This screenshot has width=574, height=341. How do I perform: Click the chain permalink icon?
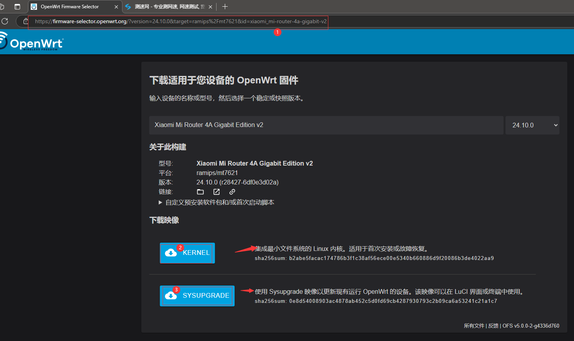[232, 192]
